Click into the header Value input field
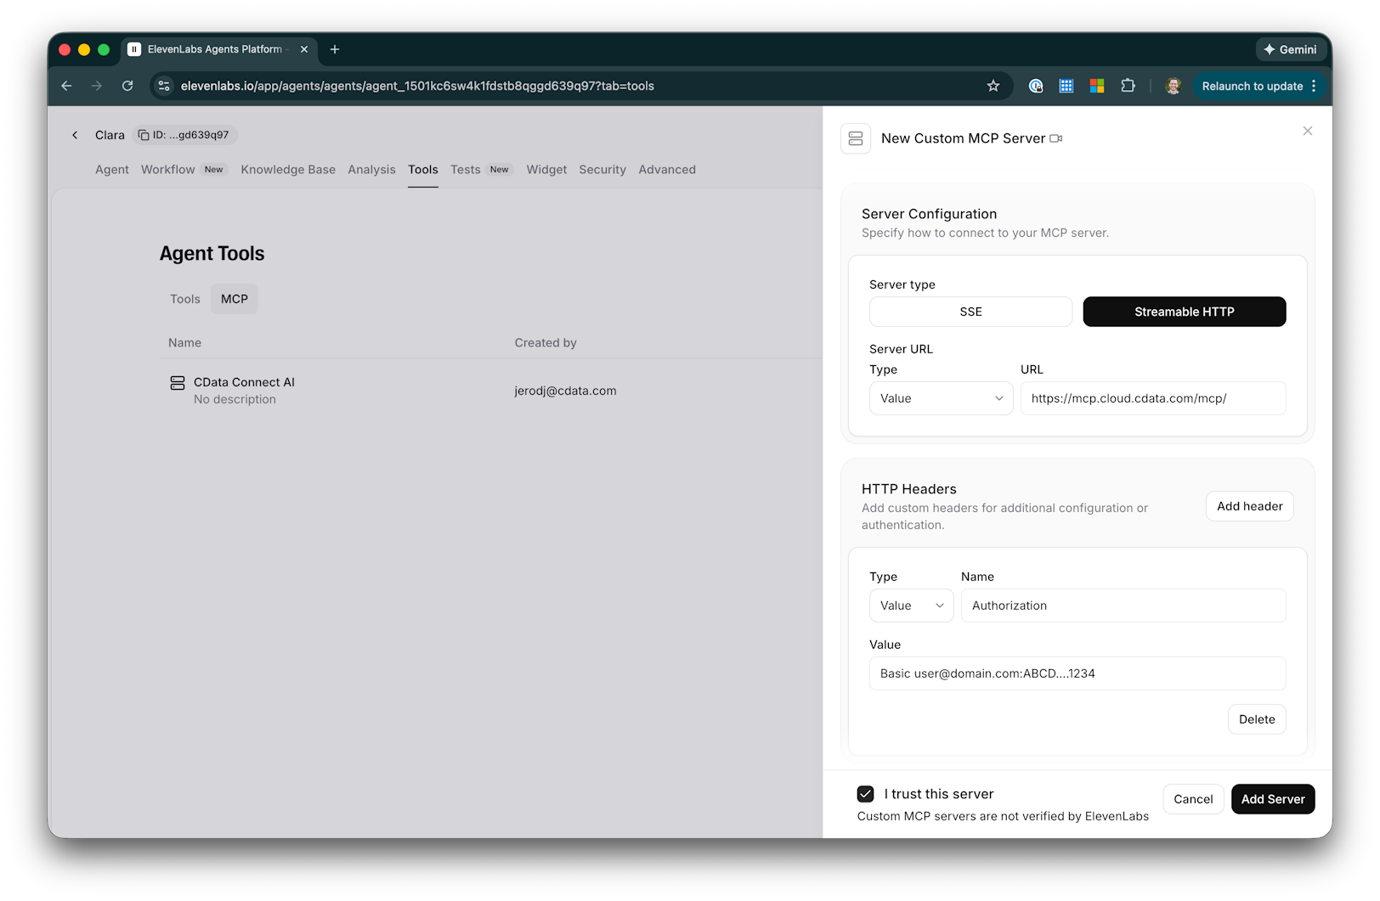This screenshot has width=1380, height=901. click(x=1077, y=673)
